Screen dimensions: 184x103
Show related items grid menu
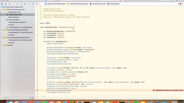coord(37,4)
